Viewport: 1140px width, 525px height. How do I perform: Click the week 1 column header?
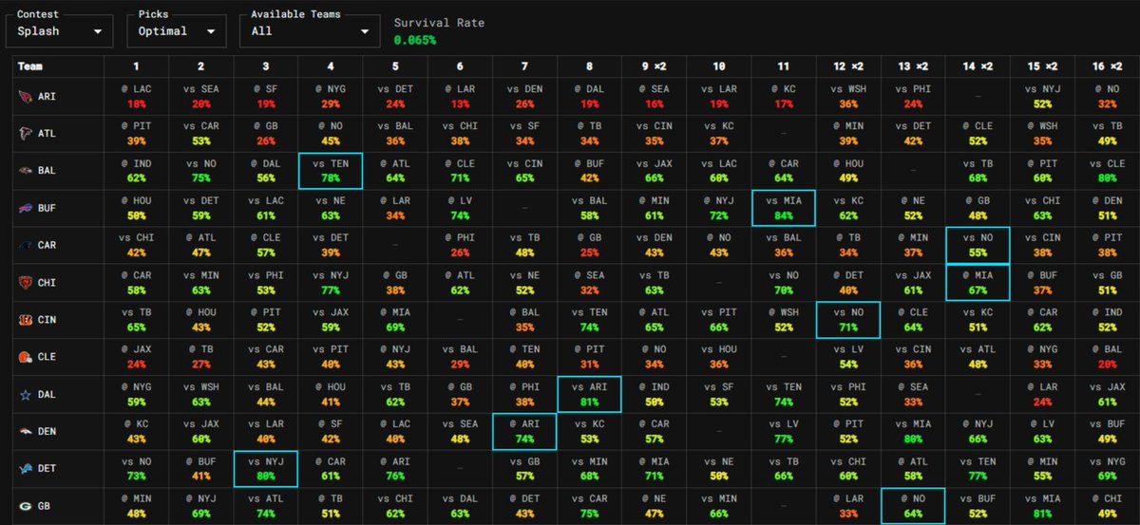[x=135, y=66]
